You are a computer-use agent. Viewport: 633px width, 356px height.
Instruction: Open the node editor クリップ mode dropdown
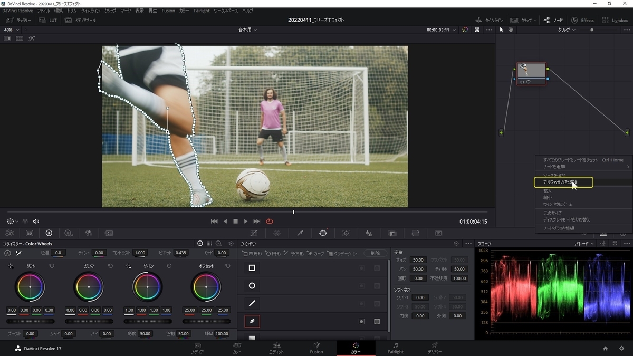point(567,30)
